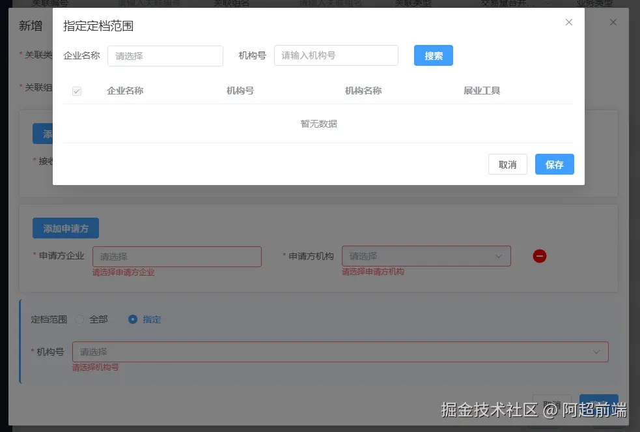Open the 申请方机构 dropdown
Viewport: 640px width, 432px height.
tap(426, 256)
